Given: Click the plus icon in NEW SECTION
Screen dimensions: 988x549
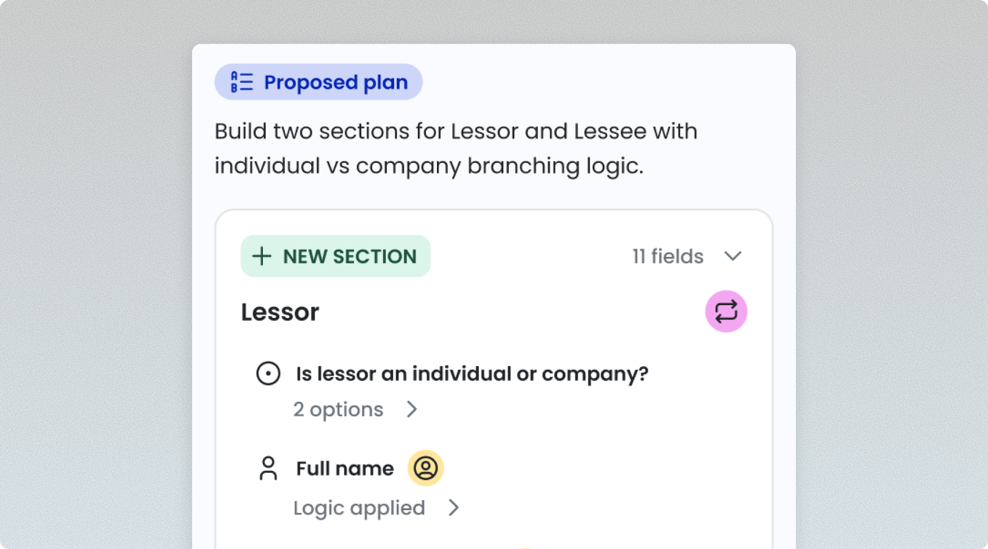Looking at the screenshot, I should 262,256.
